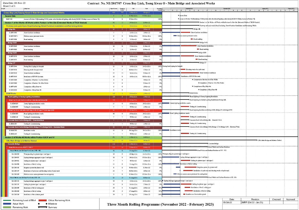Click 'Friction course pavement works' activity name in table

33,36
